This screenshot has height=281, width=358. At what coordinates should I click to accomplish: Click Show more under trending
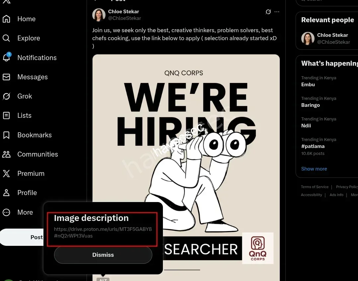[x=314, y=169]
